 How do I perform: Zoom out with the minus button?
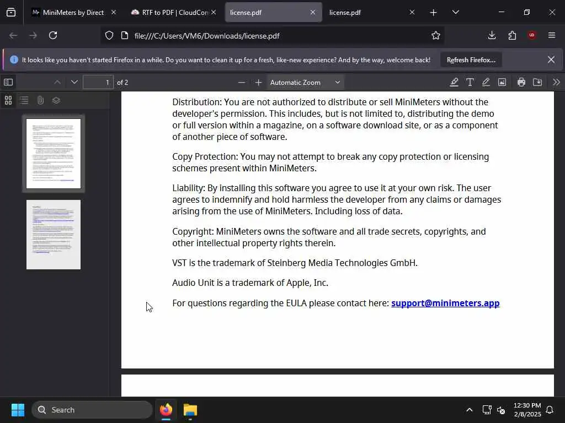242,83
